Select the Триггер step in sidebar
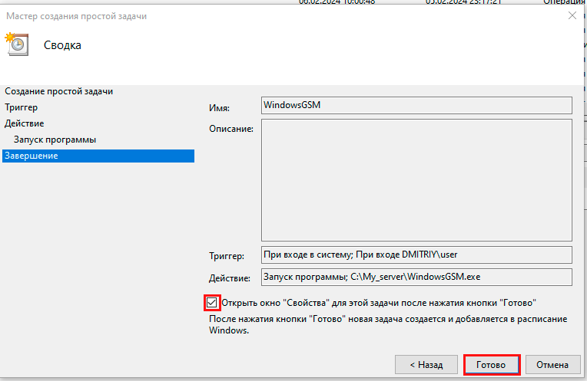Image resolution: width=587 pixels, height=381 pixels. coord(21,107)
